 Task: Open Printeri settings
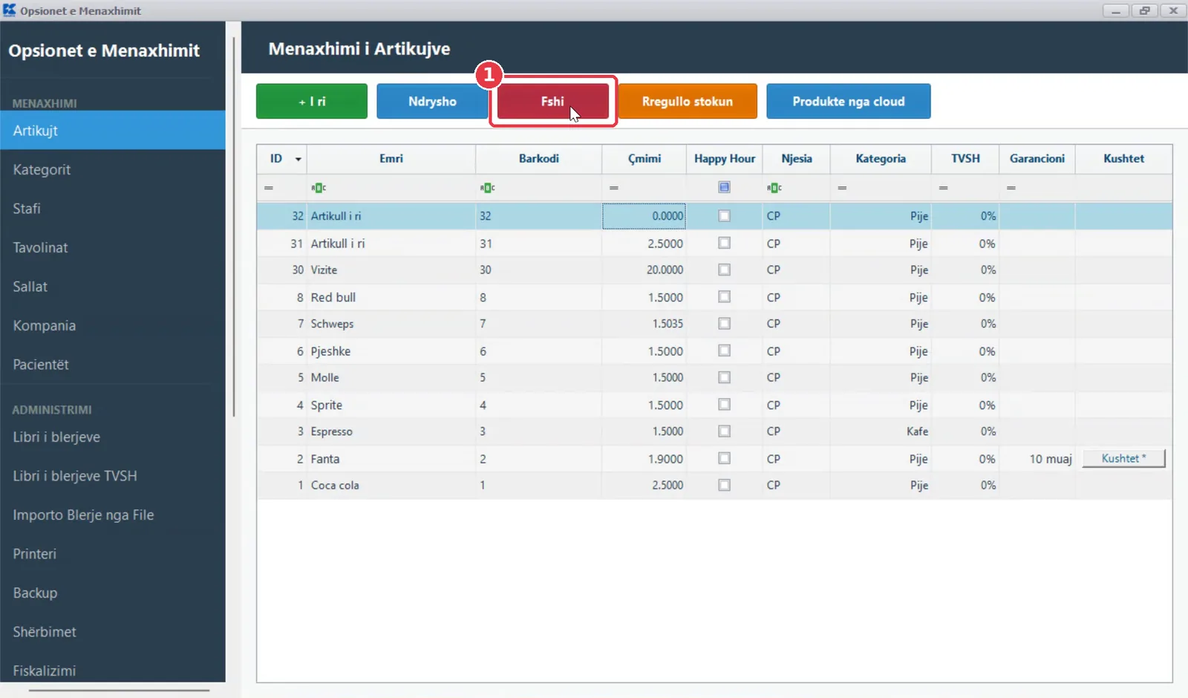(x=113, y=554)
